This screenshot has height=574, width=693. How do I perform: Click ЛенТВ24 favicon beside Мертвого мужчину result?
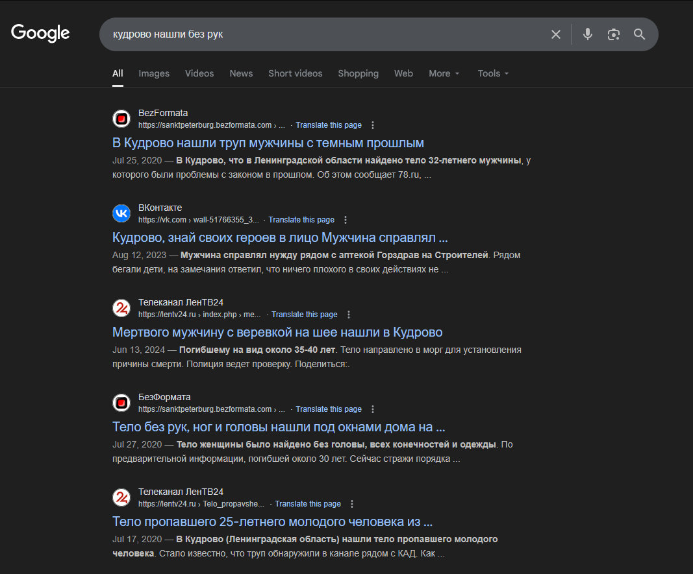coord(121,308)
